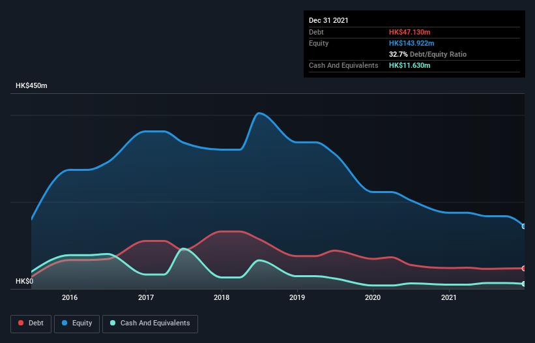
Task: Click the red Debt legend dot
Action: 21,323
